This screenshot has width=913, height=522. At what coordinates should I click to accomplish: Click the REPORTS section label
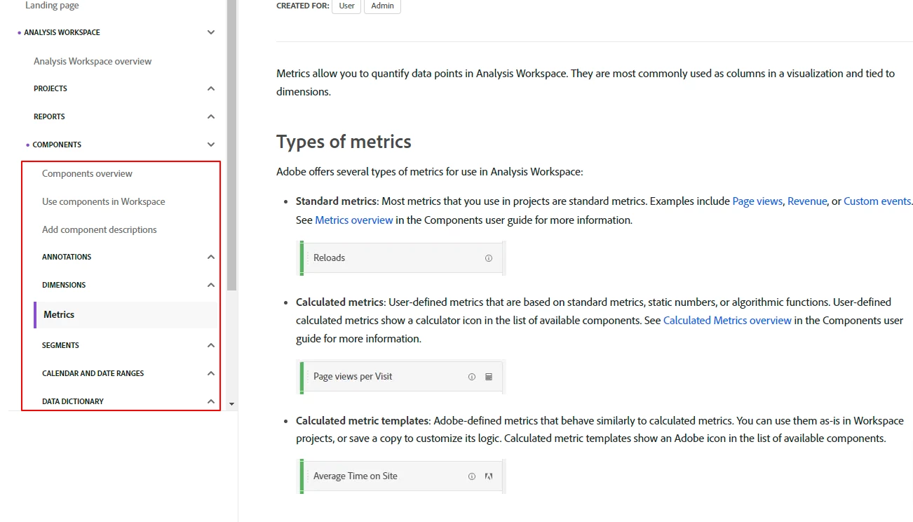click(x=49, y=116)
